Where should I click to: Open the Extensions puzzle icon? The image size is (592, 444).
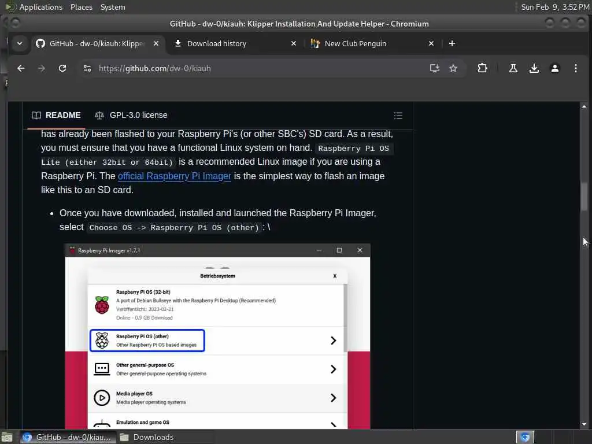point(482,68)
